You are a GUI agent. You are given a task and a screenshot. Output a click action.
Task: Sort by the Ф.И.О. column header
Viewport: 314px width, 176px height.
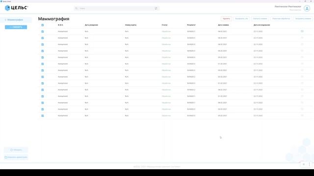tap(60, 25)
